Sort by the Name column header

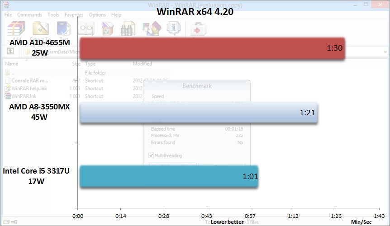tap(12, 64)
